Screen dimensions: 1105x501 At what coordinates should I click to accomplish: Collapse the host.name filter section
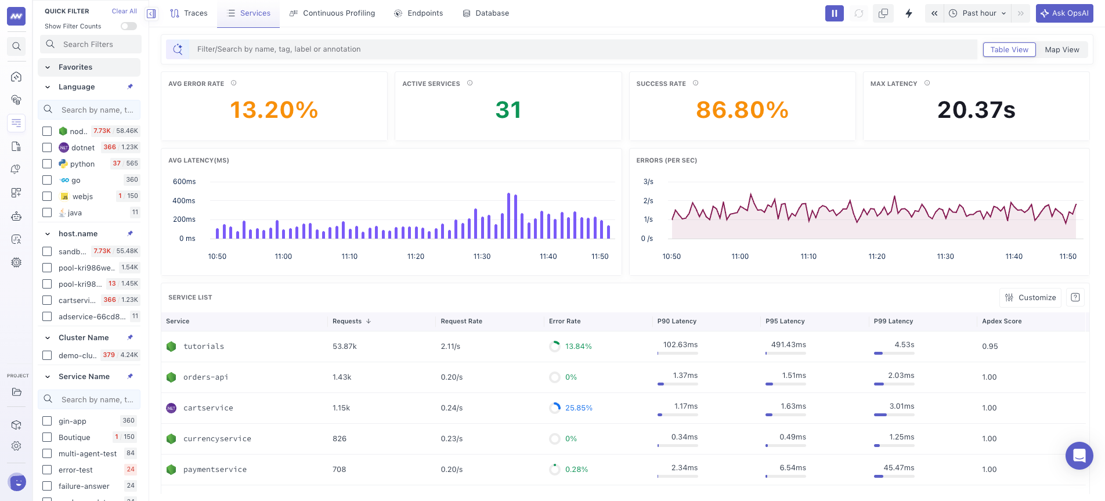48,234
